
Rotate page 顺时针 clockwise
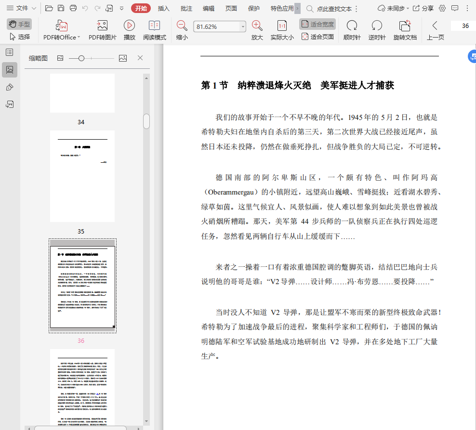pyautogui.click(x=352, y=26)
